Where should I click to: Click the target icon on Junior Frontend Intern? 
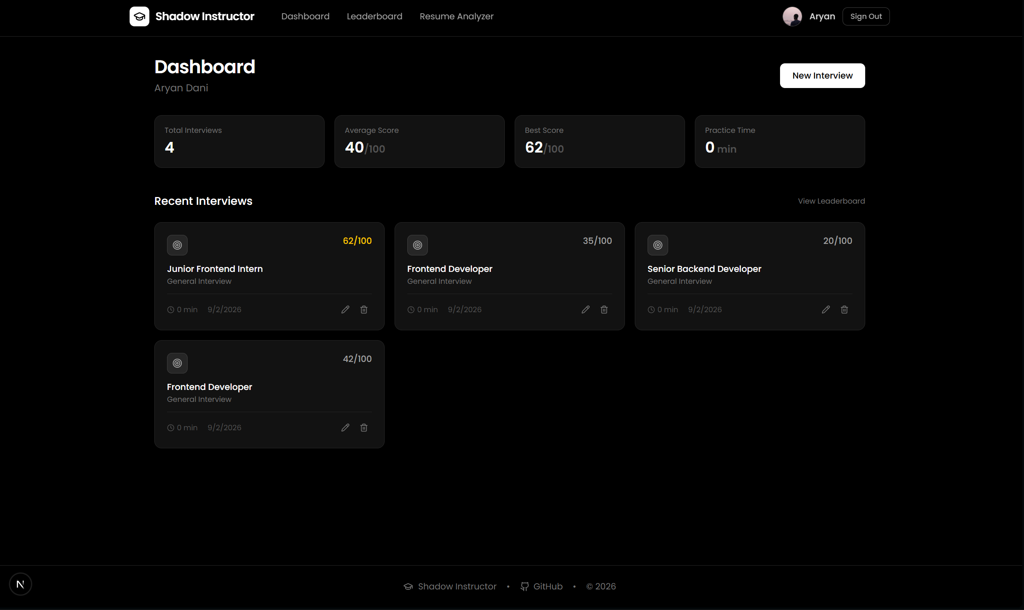pos(177,245)
